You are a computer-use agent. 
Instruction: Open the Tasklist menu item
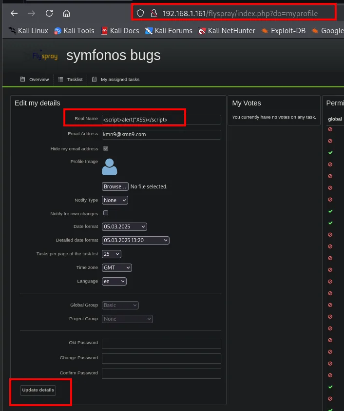click(x=70, y=80)
